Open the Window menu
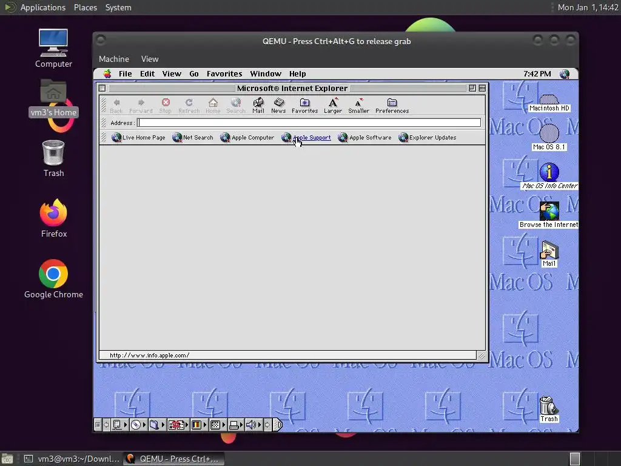621x466 pixels. point(266,73)
